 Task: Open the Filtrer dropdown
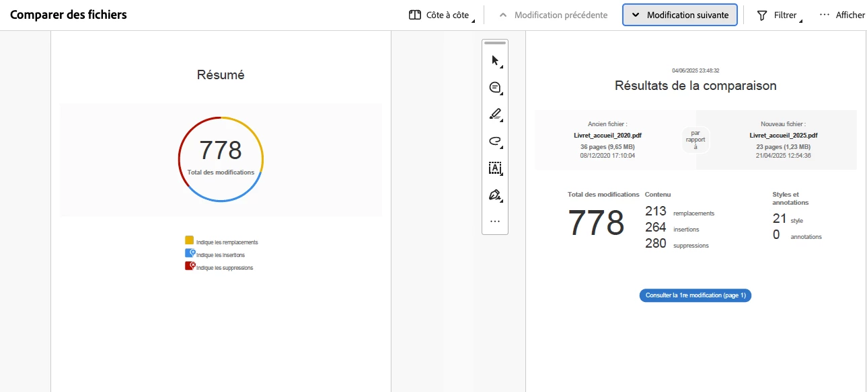[779, 15]
